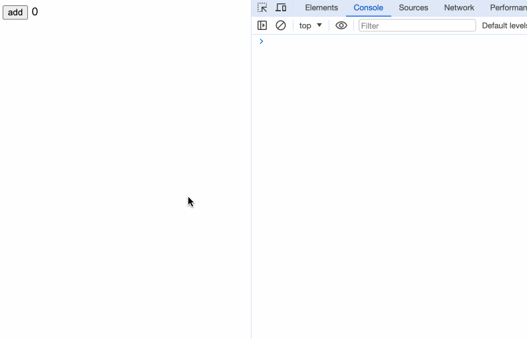The width and height of the screenshot is (527, 339).
Task: Clear the console with the clear icon
Action: (281, 25)
